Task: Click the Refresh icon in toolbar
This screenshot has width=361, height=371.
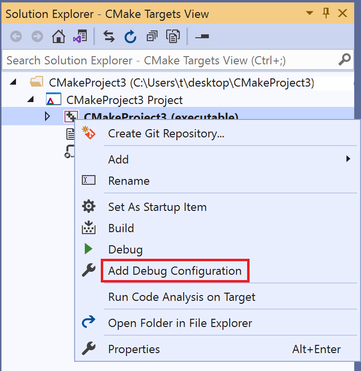Action: [x=130, y=36]
